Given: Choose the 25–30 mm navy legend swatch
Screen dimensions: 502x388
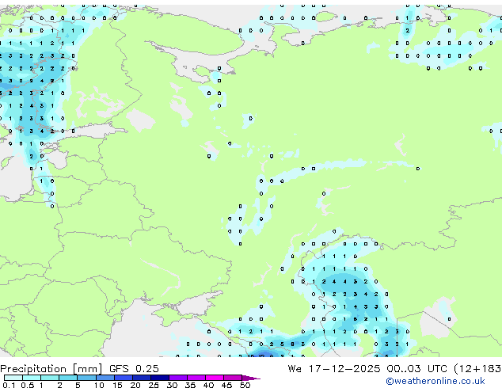Looking at the screenshot, I should (160, 378).
